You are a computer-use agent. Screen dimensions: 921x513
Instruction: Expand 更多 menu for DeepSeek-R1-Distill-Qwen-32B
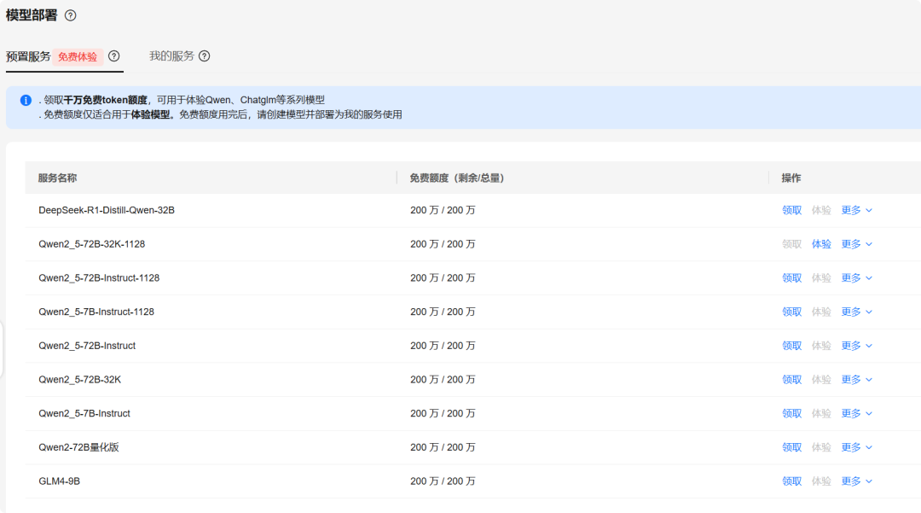856,210
